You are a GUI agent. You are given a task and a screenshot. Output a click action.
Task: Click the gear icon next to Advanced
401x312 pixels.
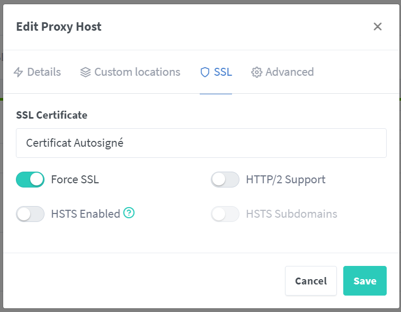click(x=256, y=73)
